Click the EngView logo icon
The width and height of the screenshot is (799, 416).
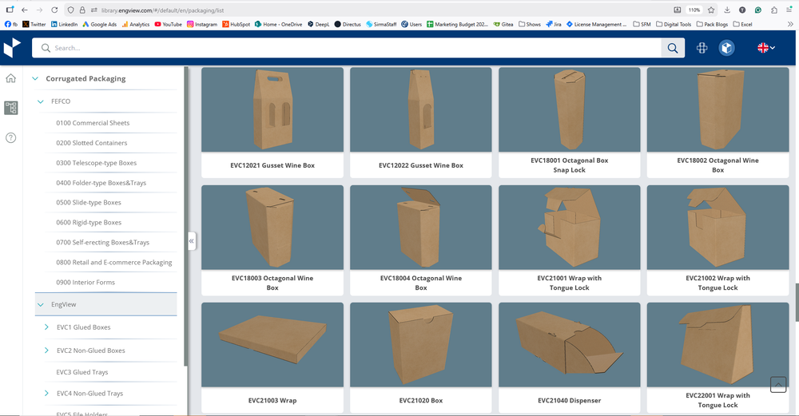12,48
